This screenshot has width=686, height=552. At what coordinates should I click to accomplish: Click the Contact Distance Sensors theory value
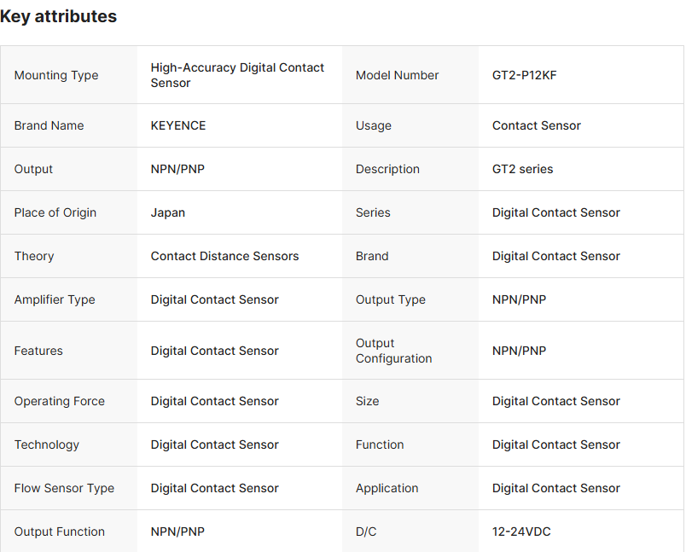224,256
